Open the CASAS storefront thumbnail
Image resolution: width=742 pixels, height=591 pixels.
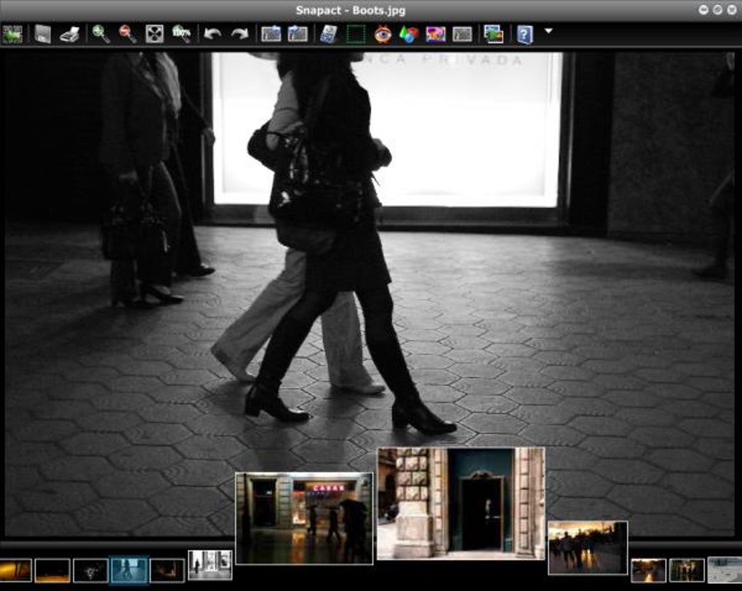coord(304,518)
